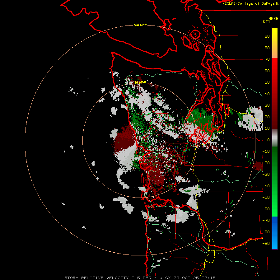Click the 02:15 timestamp
Viewport: 280px width, 280px height.
208,278
